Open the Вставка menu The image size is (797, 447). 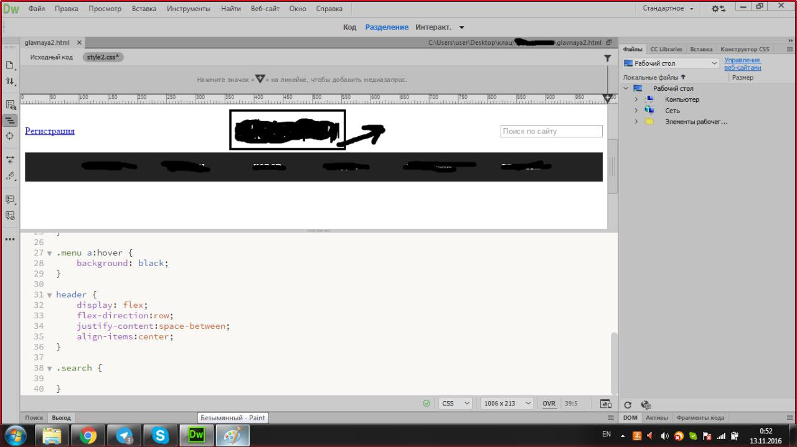(x=144, y=9)
